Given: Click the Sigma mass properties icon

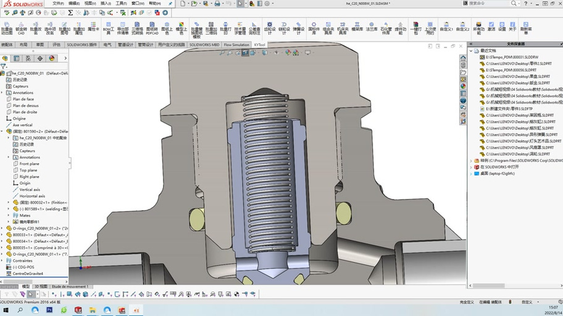Looking at the screenshot, I should (x=70, y=12).
